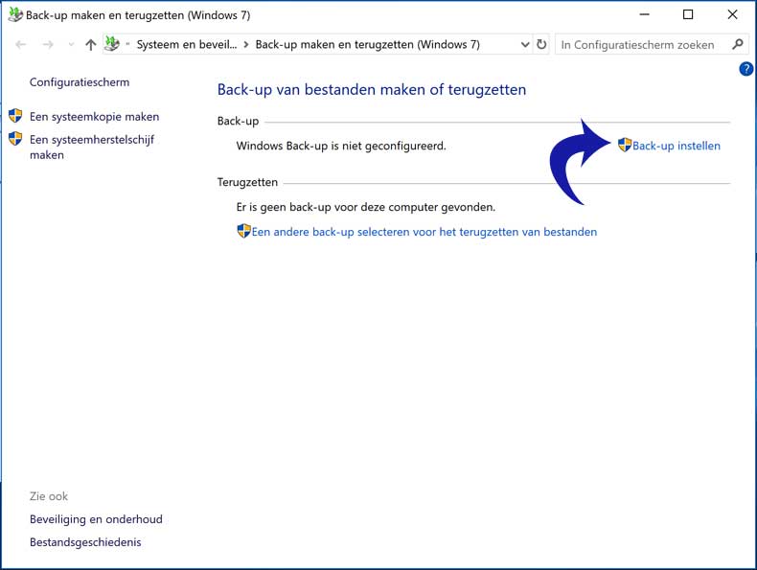The width and height of the screenshot is (757, 570).
Task: Click 'Een systeemherstelschijf maken' link
Action: tap(92, 148)
